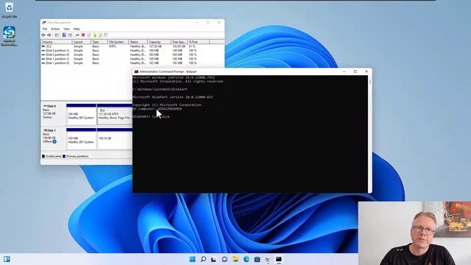The height and width of the screenshot is (265, 471).
Task: Click the yellow down-arrow toolbar icon
Action: (x=95, y=35)
